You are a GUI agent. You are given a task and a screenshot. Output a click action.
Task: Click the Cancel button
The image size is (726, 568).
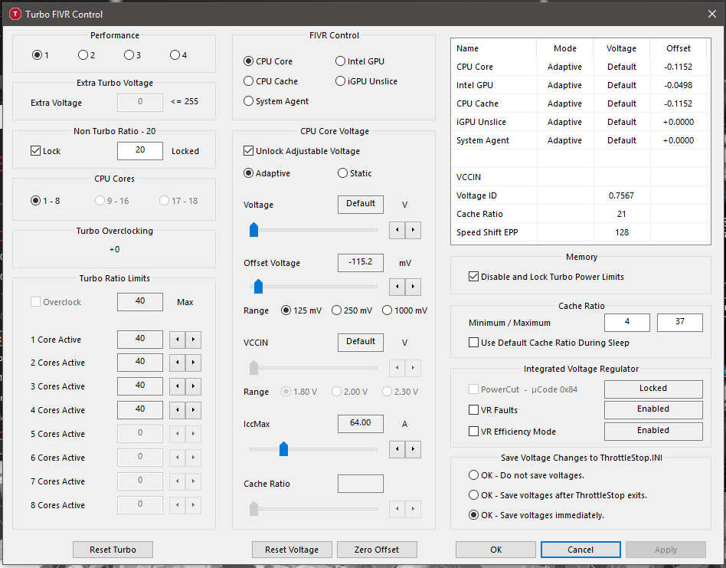(580, 550)
